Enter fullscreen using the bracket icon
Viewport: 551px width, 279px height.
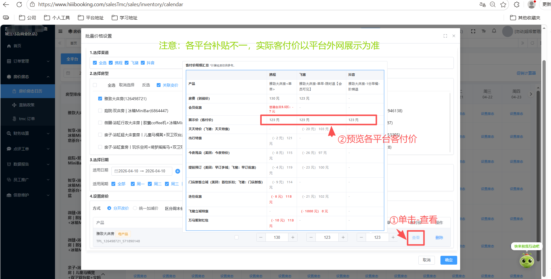click(473, 31)
